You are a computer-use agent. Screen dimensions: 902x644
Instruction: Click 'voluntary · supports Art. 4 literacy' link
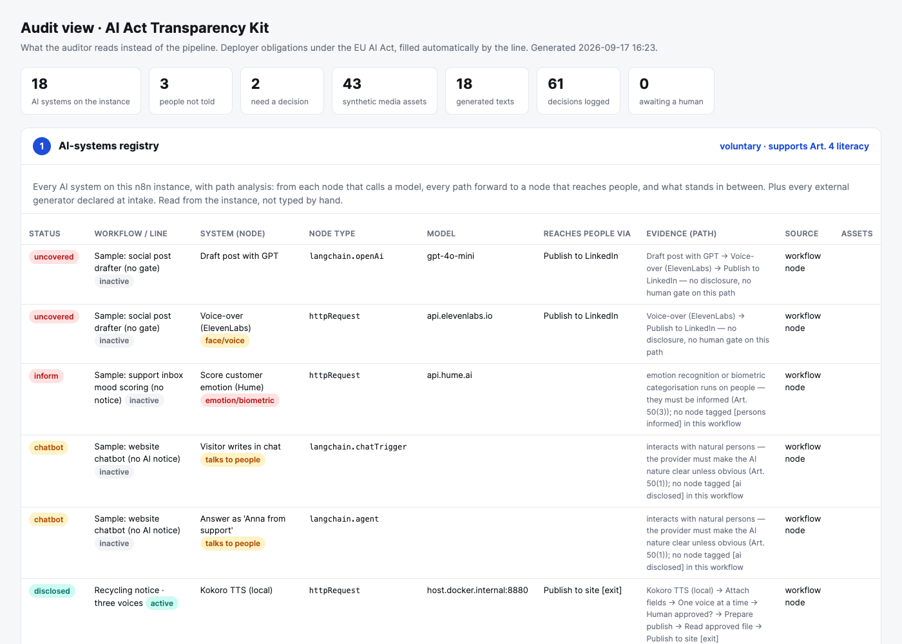(x=794, y=146)
